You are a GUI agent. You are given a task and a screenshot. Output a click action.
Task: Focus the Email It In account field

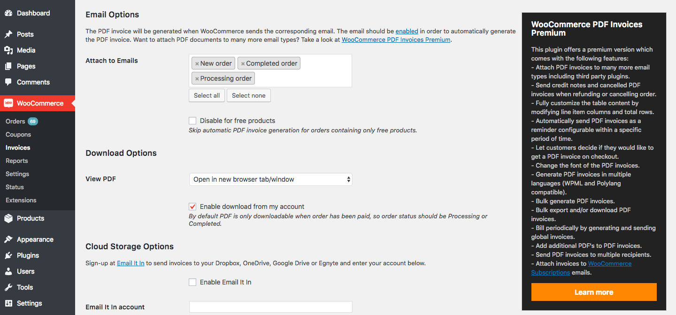coord(270,307)
